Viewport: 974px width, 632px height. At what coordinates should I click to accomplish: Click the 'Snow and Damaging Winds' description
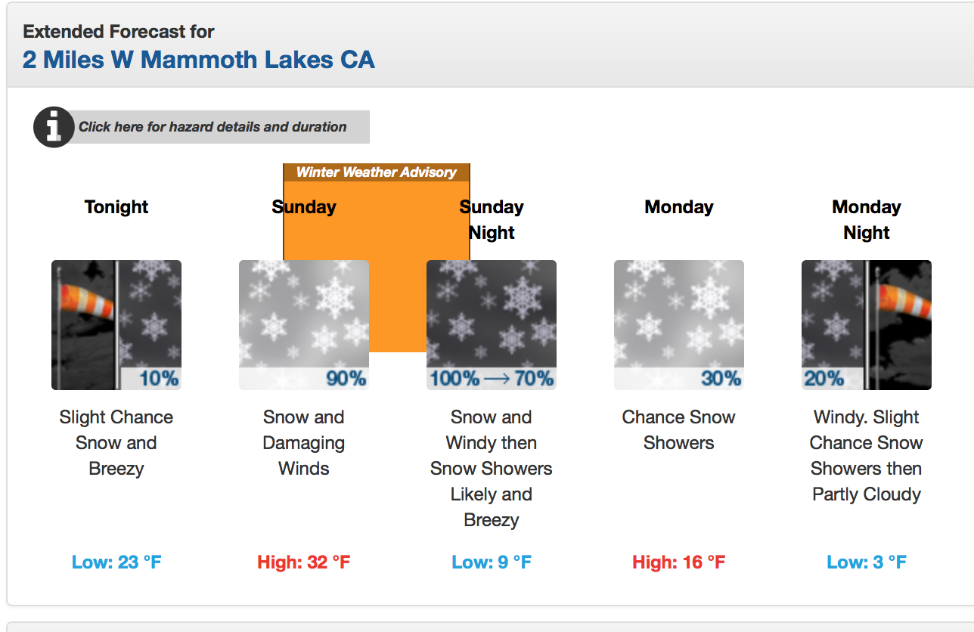pos(304,443)
